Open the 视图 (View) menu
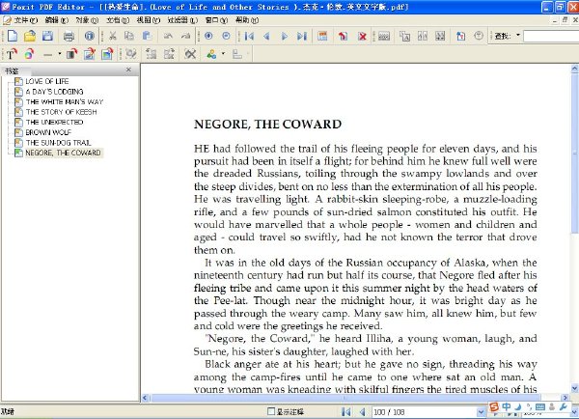The height and width of the screenshot is (419, 579). coord(149,20)
